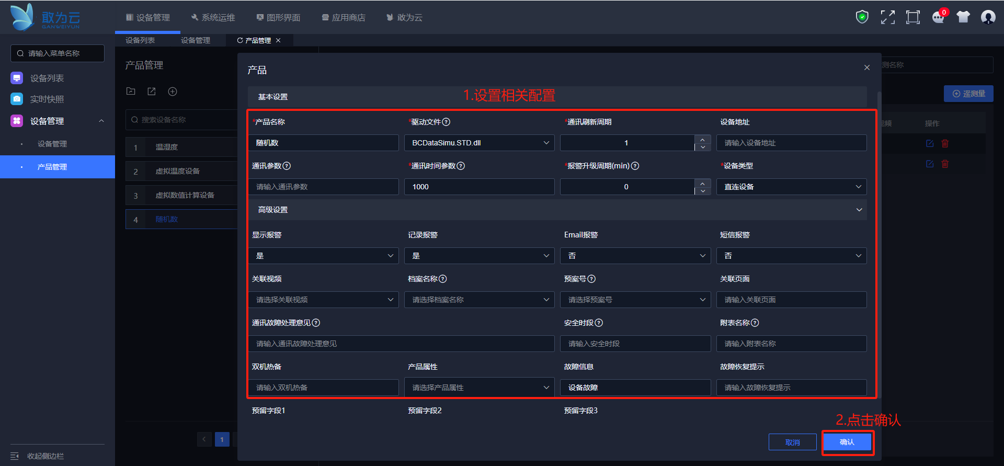
Task: Open the 关联视频 dropdown
Action: click(324, 300)
